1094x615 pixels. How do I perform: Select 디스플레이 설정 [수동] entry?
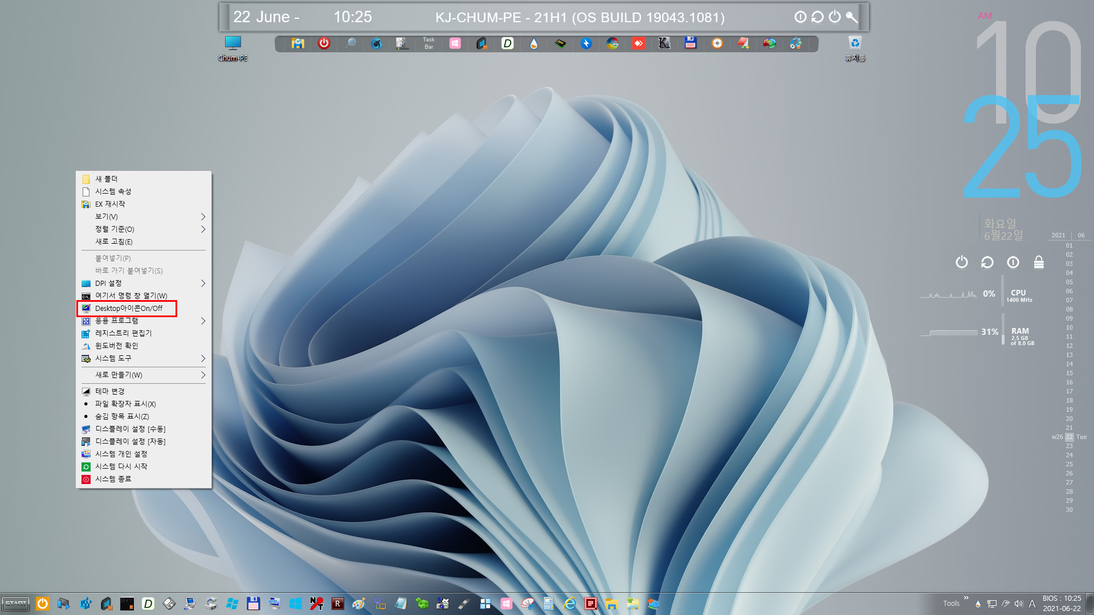pos(144,429)
